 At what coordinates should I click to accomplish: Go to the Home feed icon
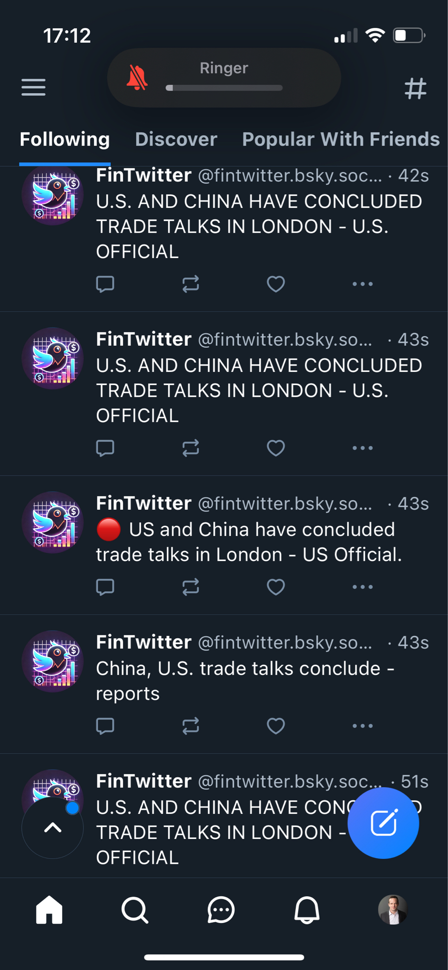(x=49, y=910)
